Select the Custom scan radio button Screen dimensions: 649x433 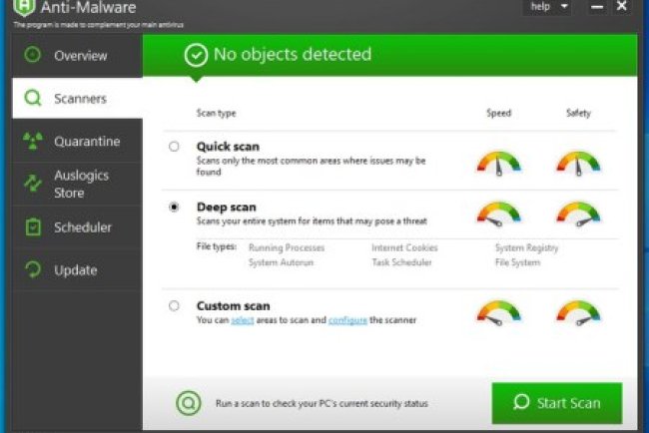[174, 306]
